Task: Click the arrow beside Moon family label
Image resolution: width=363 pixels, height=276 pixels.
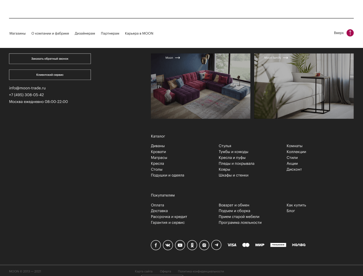Action: (285, 58)
